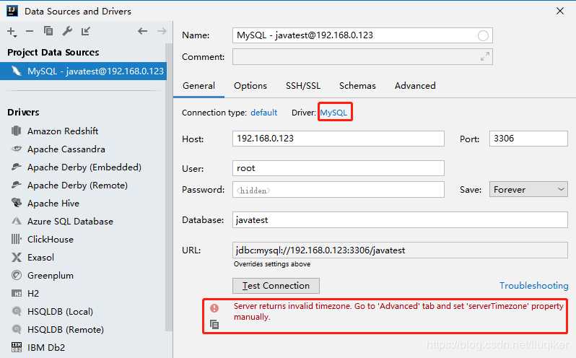This screenshot has height=358, width=576.
Task: Switch to the Advanced tab
Action: point(415,86)
